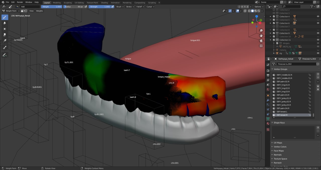Image resolution: width=321 pixels, height=170 pixels.
Task: Open the Scene properties tab
Action: tap(268, 85)
